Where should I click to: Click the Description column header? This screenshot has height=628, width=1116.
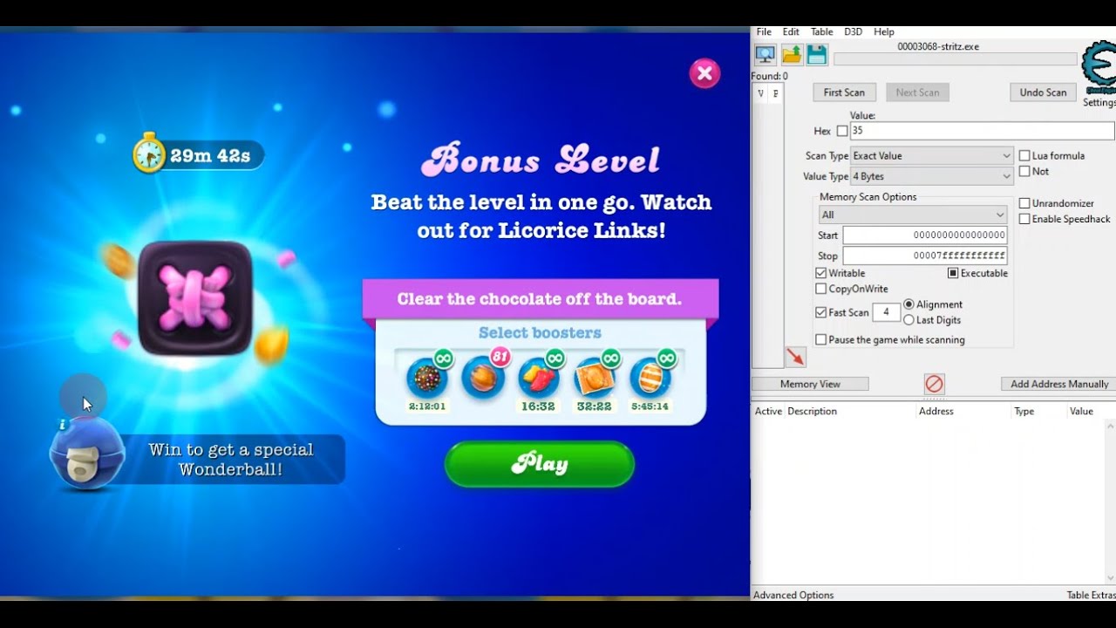812,411
